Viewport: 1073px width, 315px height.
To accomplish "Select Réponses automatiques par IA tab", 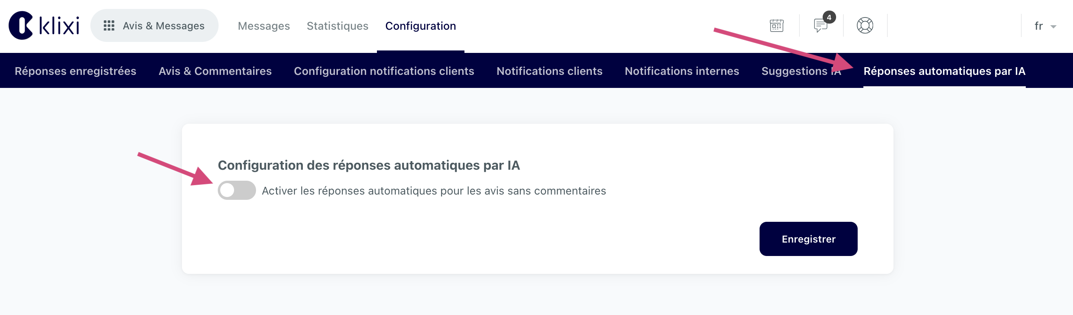I will click(944, 71).
